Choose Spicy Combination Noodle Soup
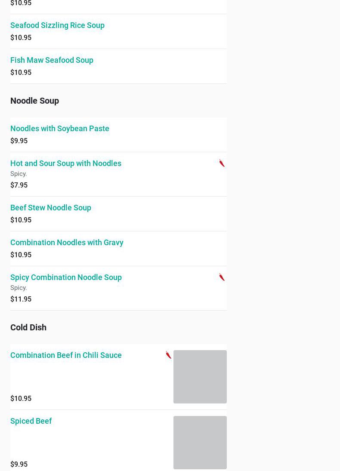 pyautogui.click(x=66, y=277)
